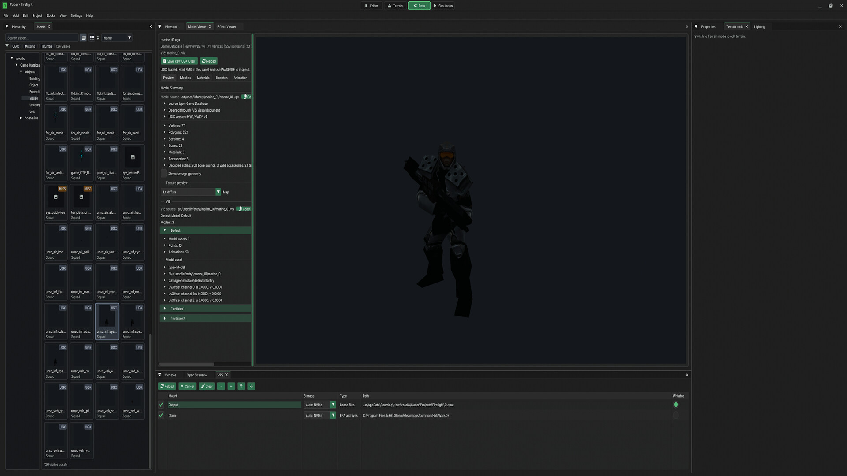Screen dimensions: 847x476
Task: Open the Assets panel dock menu
Action: (7, 27)
